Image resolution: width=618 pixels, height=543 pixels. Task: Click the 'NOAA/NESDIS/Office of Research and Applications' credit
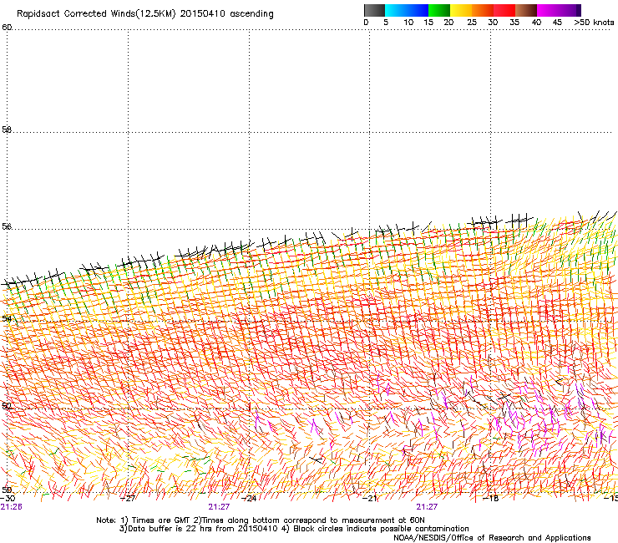pyautogui.click(x=492, y=538)
